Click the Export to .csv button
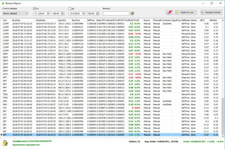The width and height of the screenshot is (225, 149). point(185,13)
